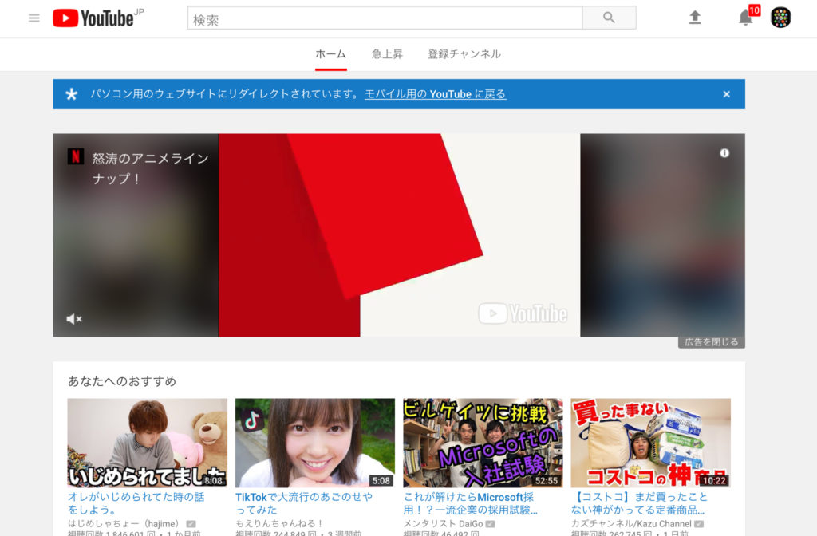Open the hamburger guide menu
817x536 pixels.
click(x=34, y=18)
